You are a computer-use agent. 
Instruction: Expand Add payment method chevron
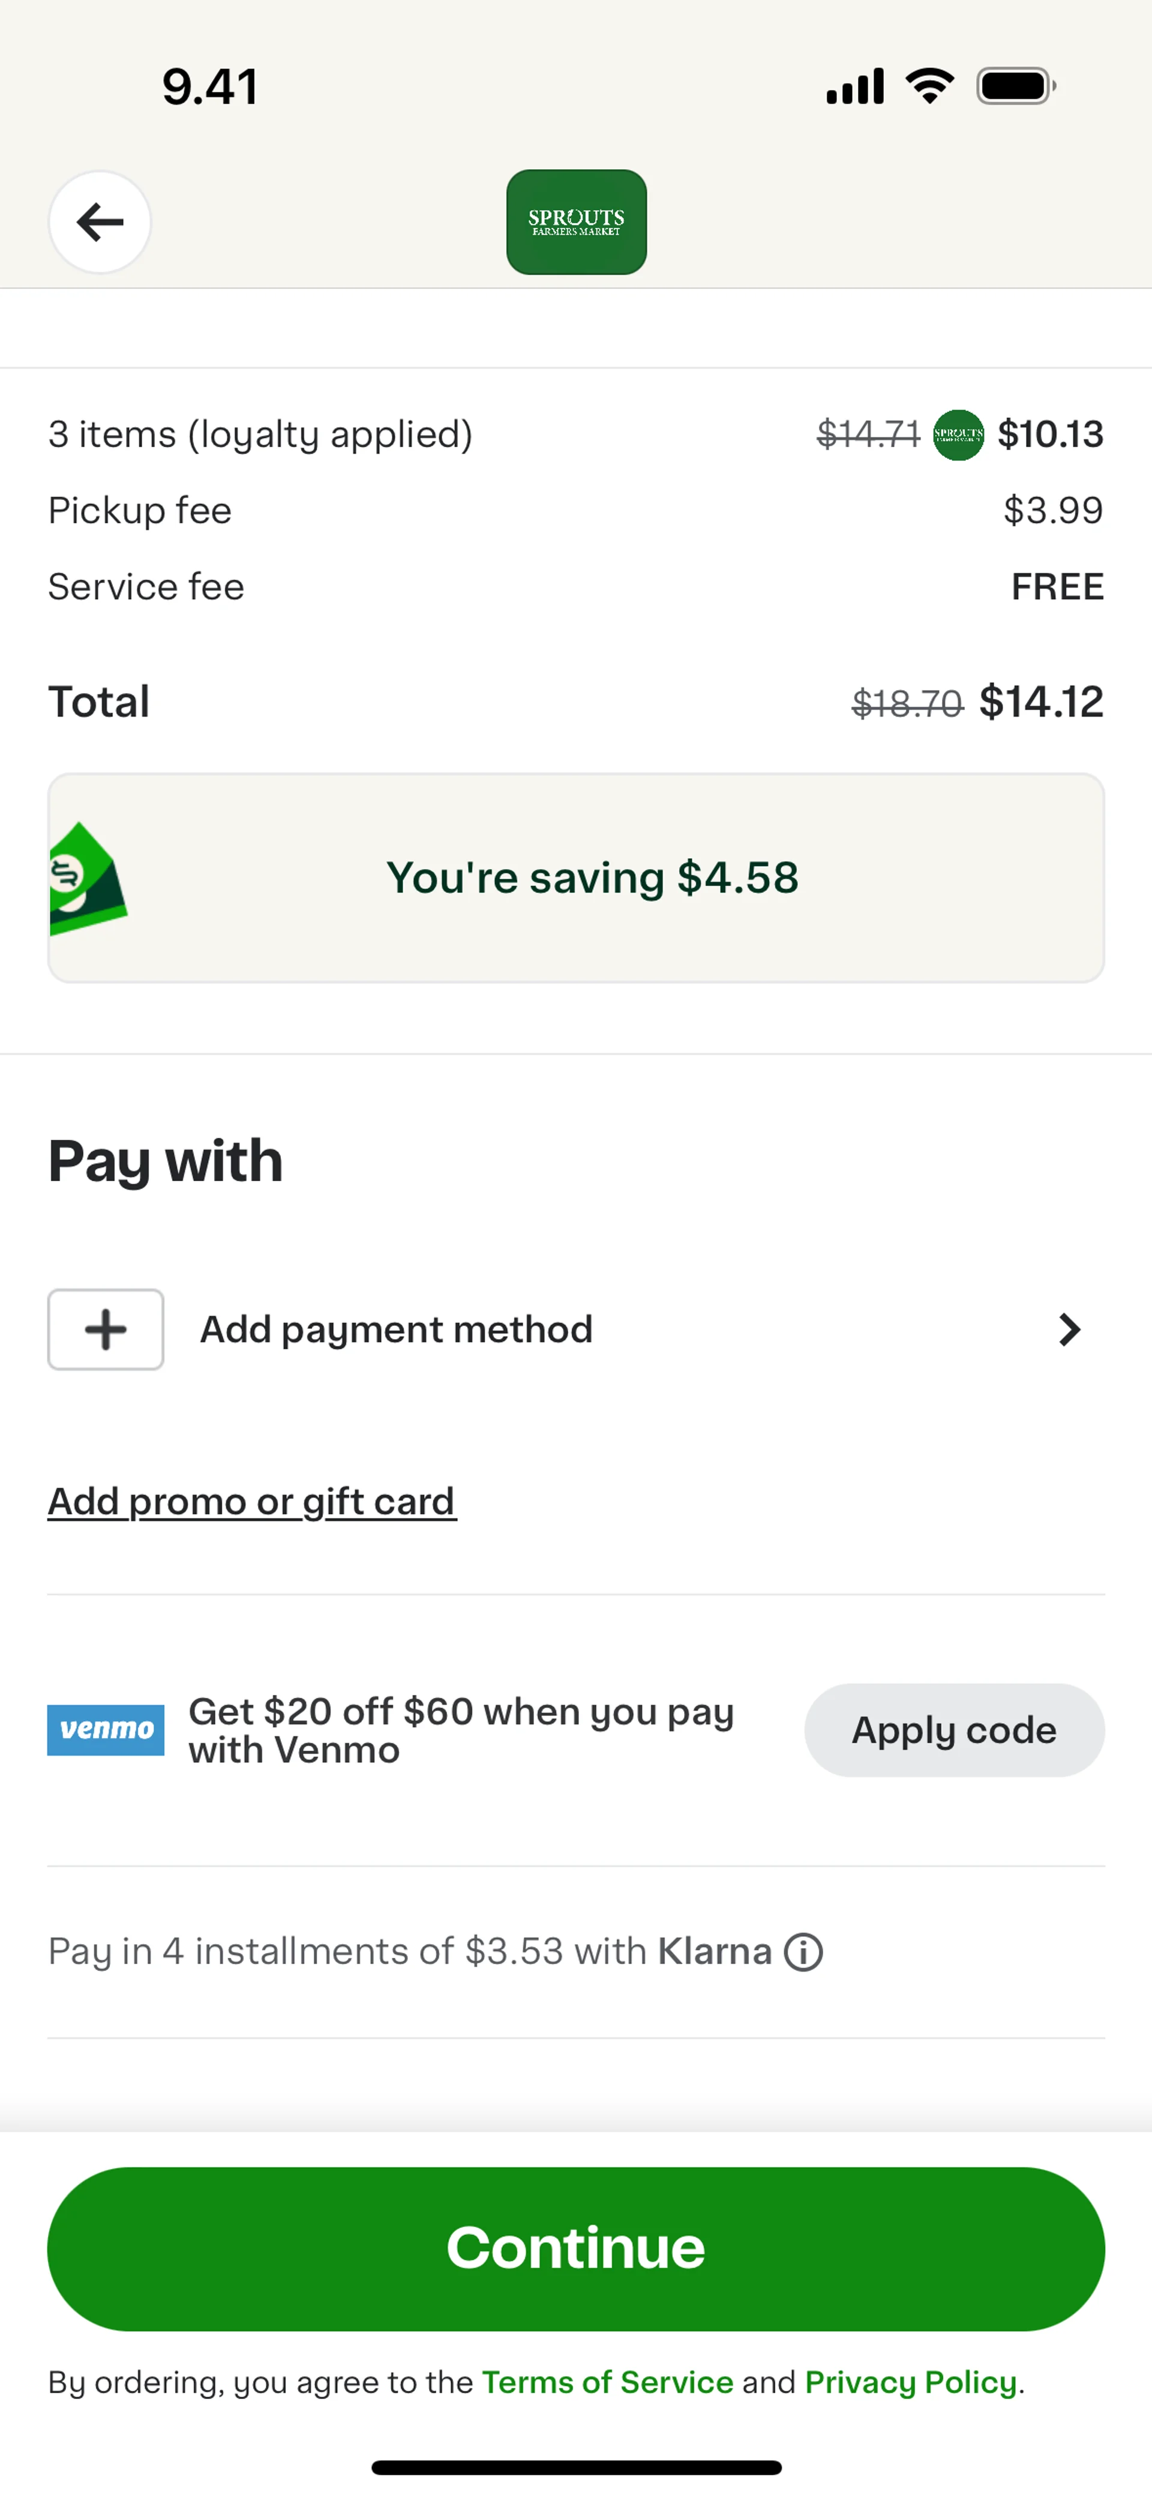coord(1069,1329)
